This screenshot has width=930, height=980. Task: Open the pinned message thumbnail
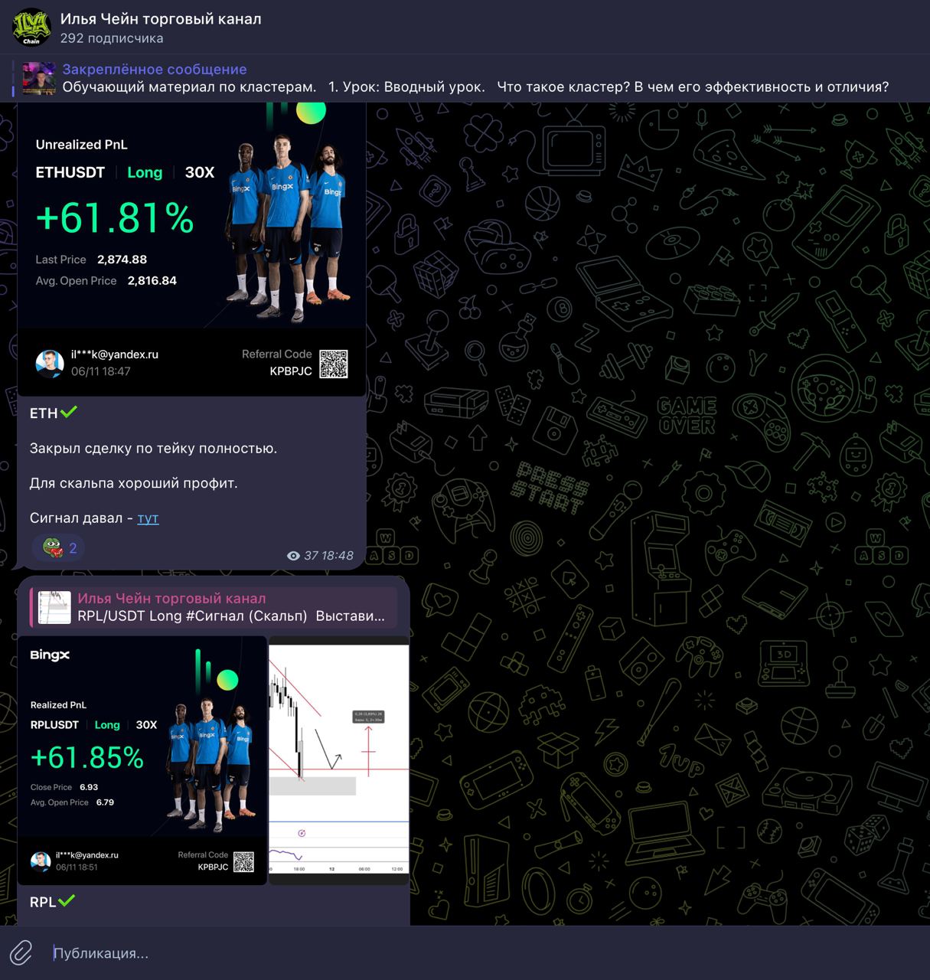tap(39, 78)
